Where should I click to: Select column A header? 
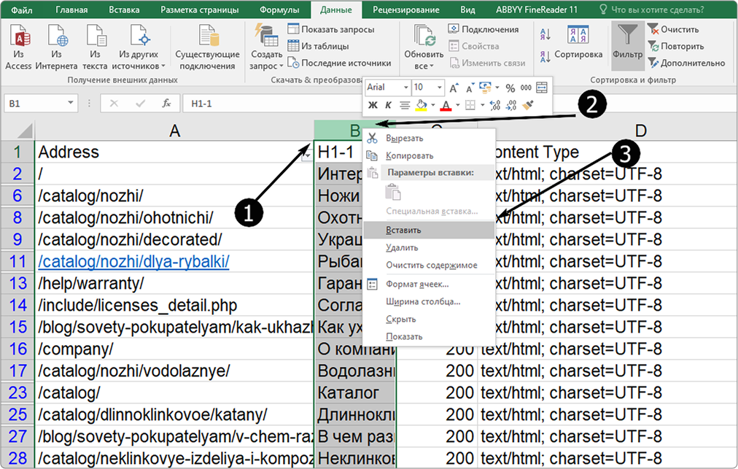tap(174, 131)
